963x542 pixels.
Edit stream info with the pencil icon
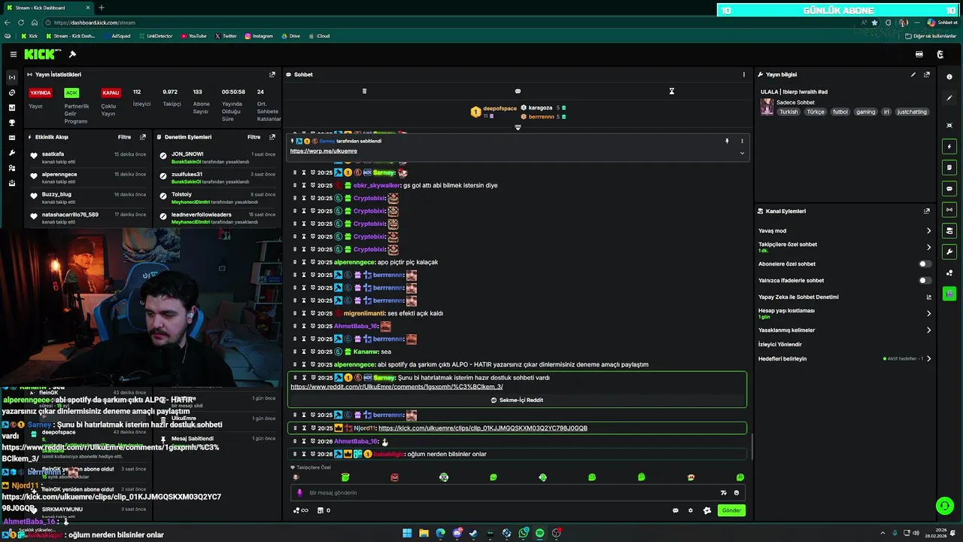[x=913, y=75]
